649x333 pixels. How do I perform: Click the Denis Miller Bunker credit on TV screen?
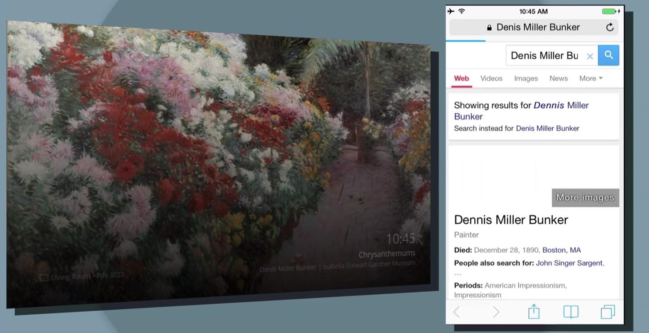(x=288, y=269)
